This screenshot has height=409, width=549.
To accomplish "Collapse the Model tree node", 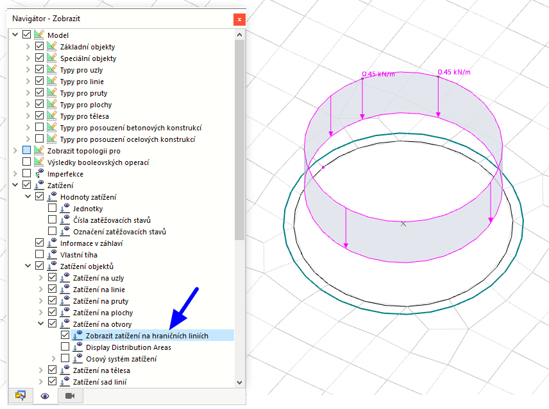I will [x=15, y=34].
